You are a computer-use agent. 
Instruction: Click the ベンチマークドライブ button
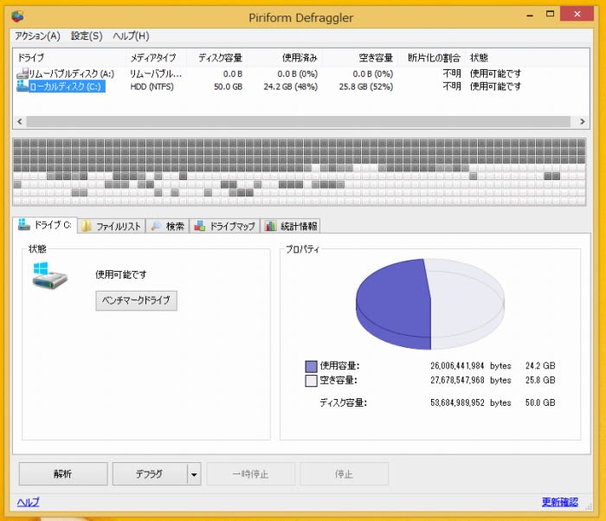tap(136, 300)
